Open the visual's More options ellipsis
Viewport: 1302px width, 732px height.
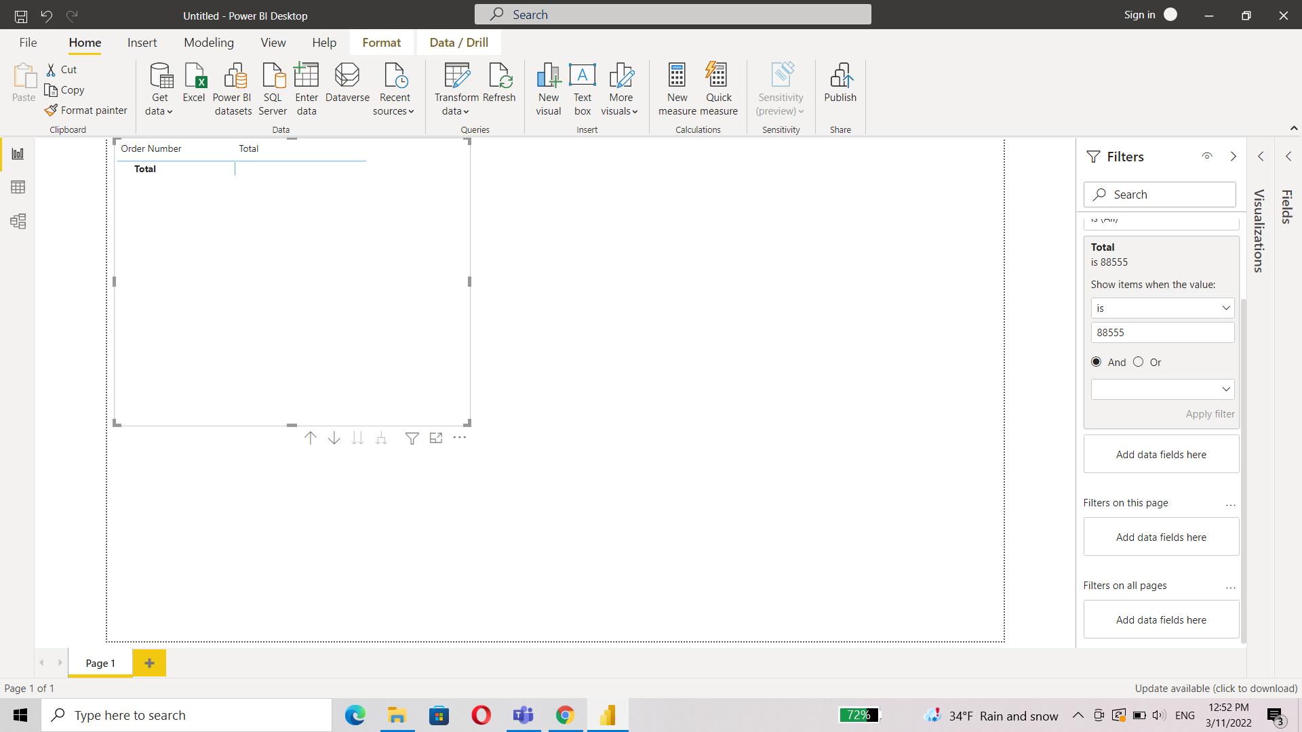pyautogui.click(x=460, y=438)
